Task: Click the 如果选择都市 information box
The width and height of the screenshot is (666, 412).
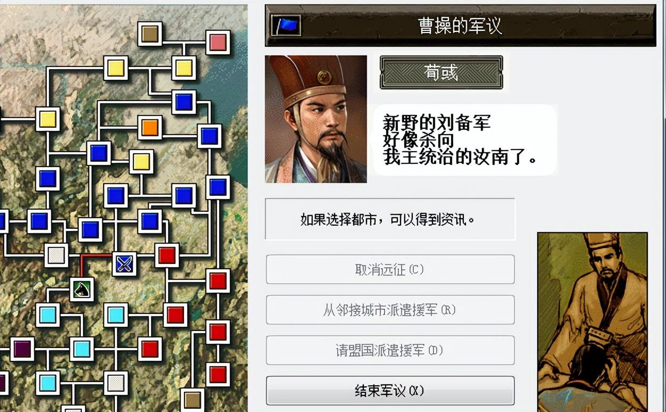Action: pos(390,219)
